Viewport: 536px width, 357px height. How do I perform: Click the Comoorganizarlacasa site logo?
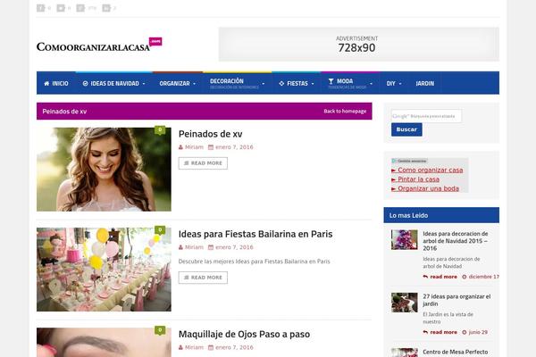(99, 46)
